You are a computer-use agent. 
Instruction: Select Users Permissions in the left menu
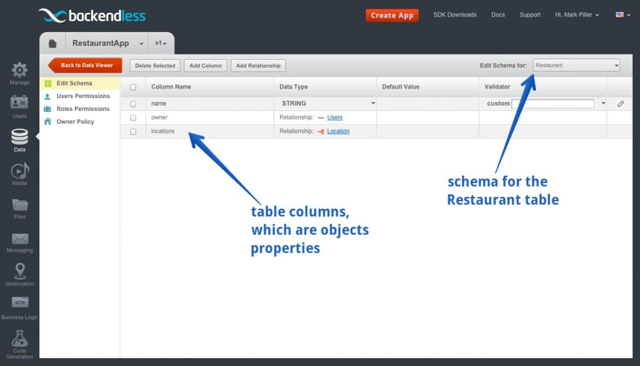(x=83, y=96)
